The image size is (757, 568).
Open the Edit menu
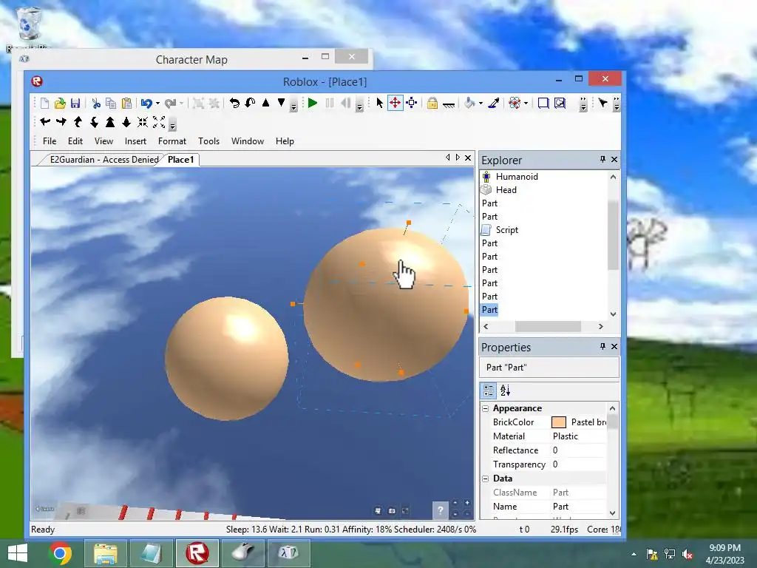point(75,141)
